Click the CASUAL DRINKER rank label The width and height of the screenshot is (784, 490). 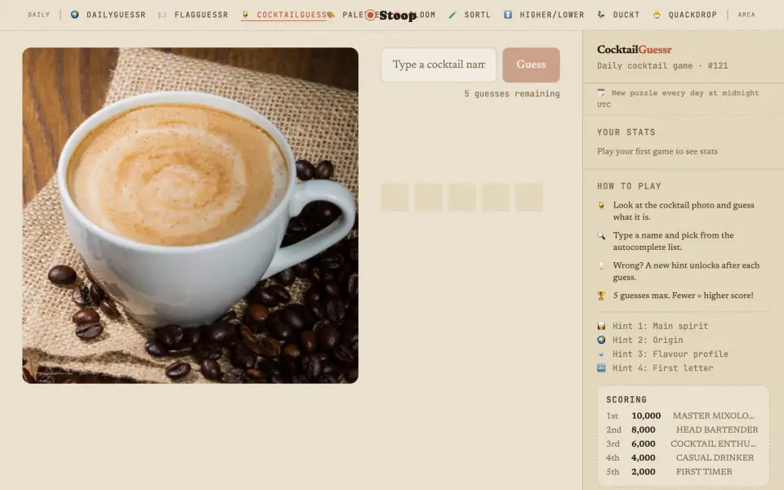(x=715, y=458)
